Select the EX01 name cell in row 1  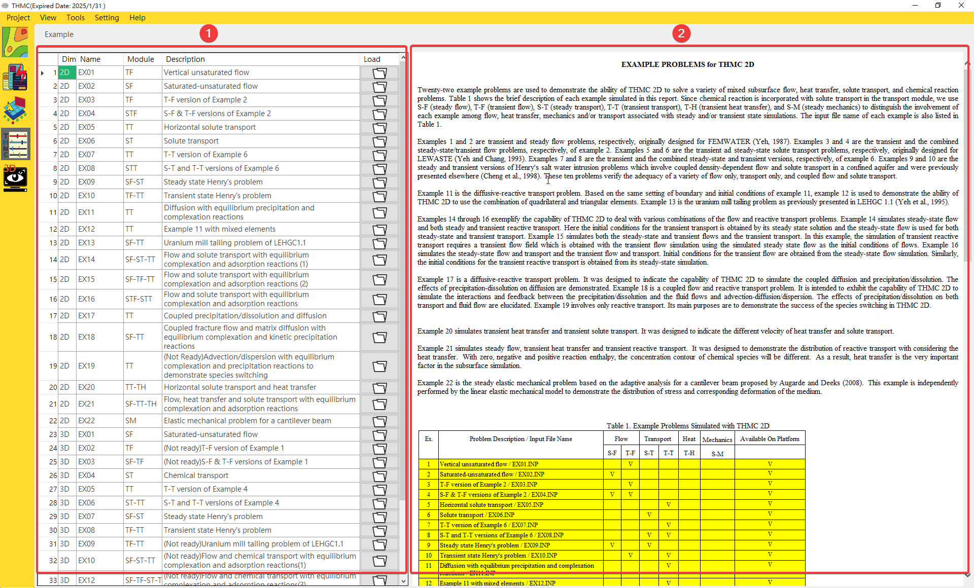tap(100, 72)
